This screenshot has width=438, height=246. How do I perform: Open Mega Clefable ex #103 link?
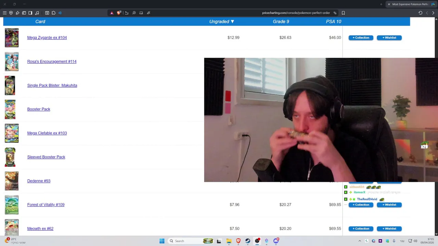(47, 133)
